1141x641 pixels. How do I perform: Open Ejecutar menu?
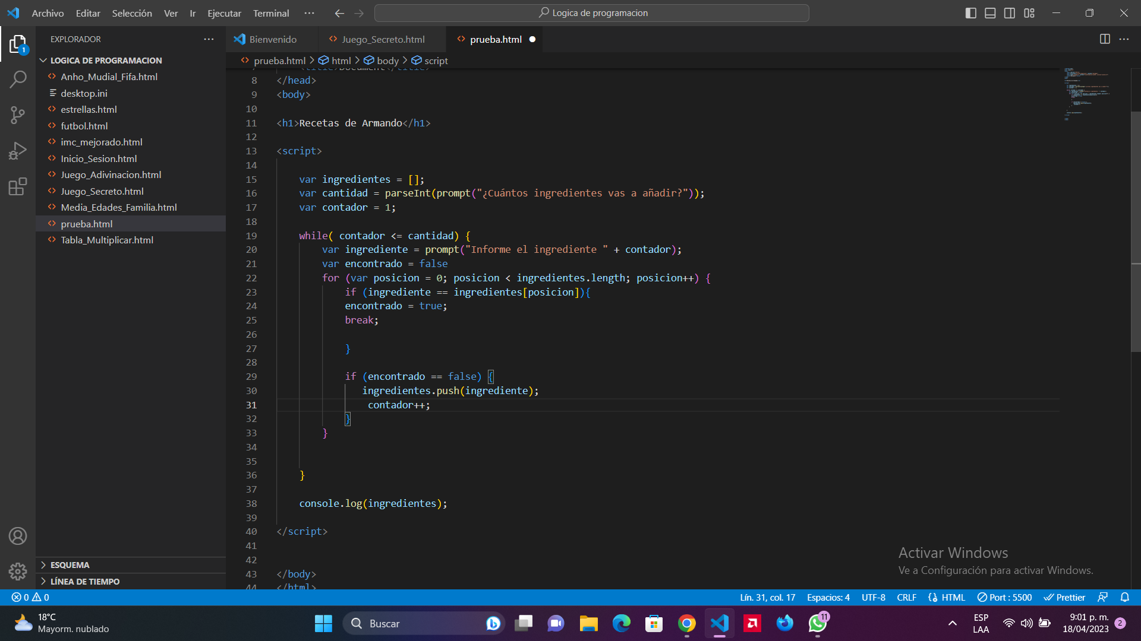pyautogui.click(x=224, y=13)
